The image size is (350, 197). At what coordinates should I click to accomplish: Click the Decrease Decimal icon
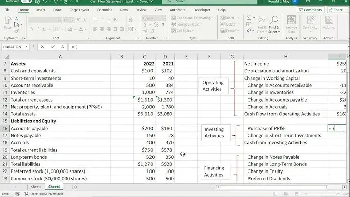pos(152,31)
